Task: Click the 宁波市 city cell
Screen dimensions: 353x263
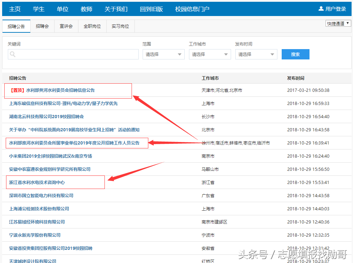Action: pos(208,235)
